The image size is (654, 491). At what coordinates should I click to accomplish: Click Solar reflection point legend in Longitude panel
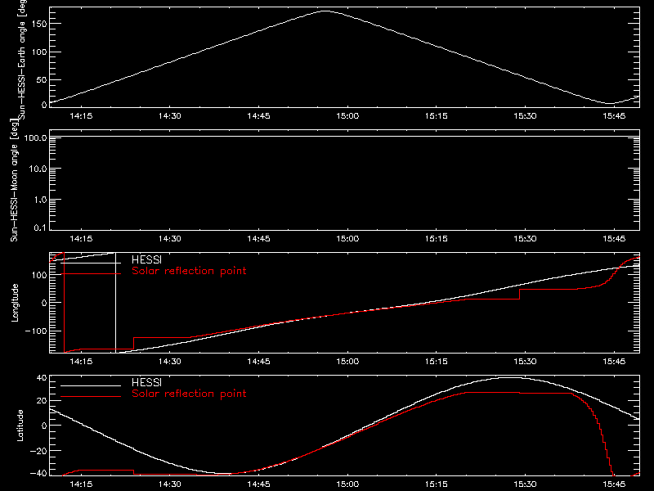(x=189, y=271)
